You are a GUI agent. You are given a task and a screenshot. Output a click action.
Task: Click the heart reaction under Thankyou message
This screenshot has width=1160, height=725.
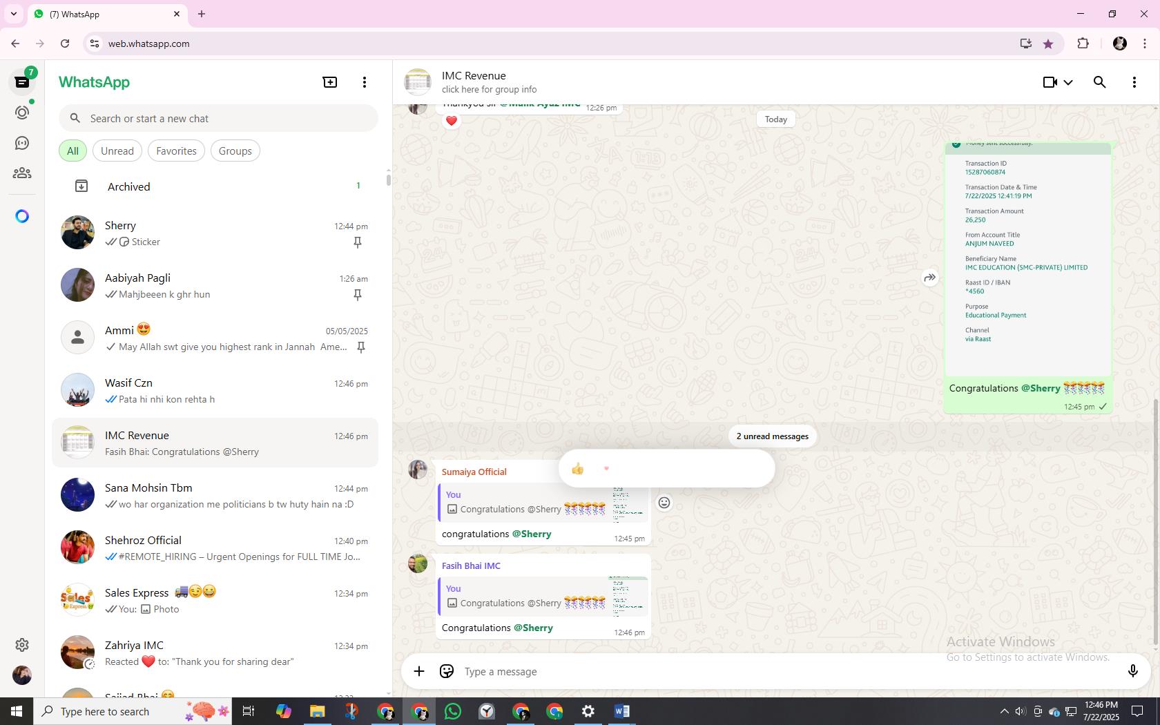pos(452,121)
